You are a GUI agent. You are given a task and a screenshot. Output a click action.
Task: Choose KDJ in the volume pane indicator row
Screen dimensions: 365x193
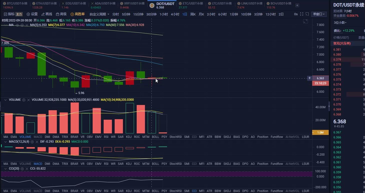point(129,137)
